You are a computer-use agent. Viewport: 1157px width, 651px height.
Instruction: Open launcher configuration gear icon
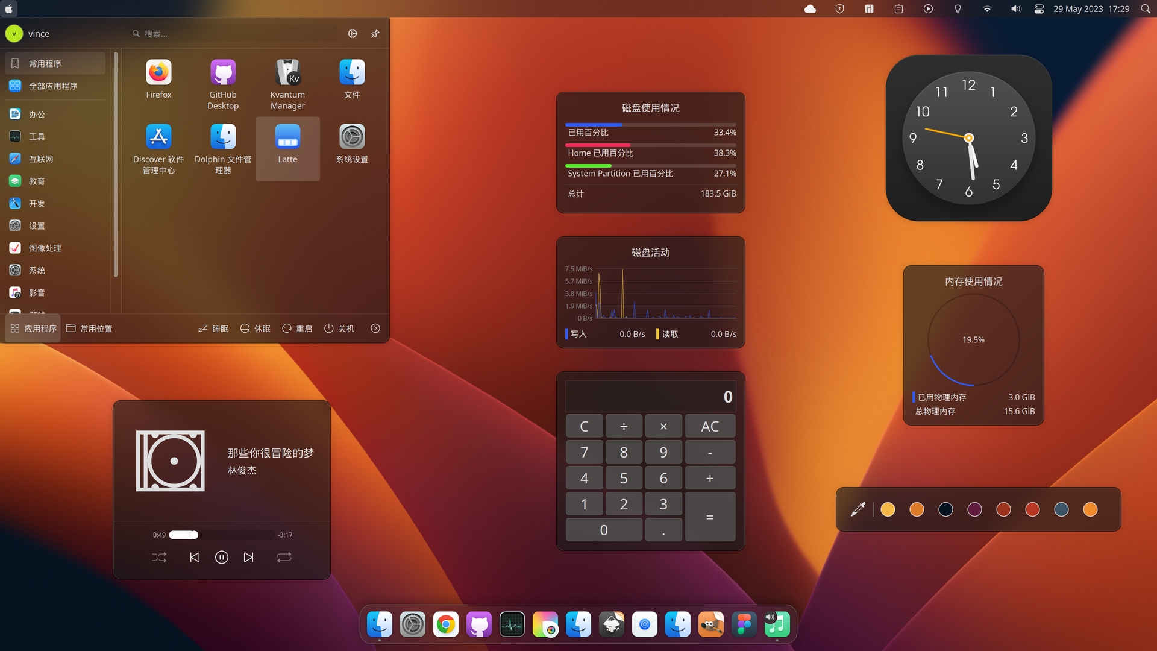pos(353,34)
